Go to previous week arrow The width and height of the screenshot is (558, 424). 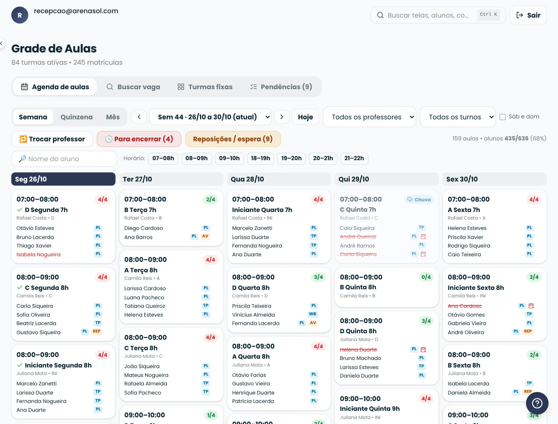tap(139, 117)
